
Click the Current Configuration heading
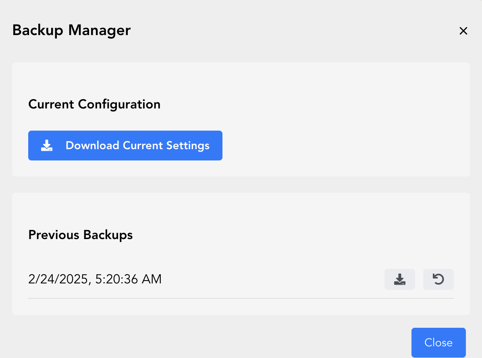coord(94,104)
